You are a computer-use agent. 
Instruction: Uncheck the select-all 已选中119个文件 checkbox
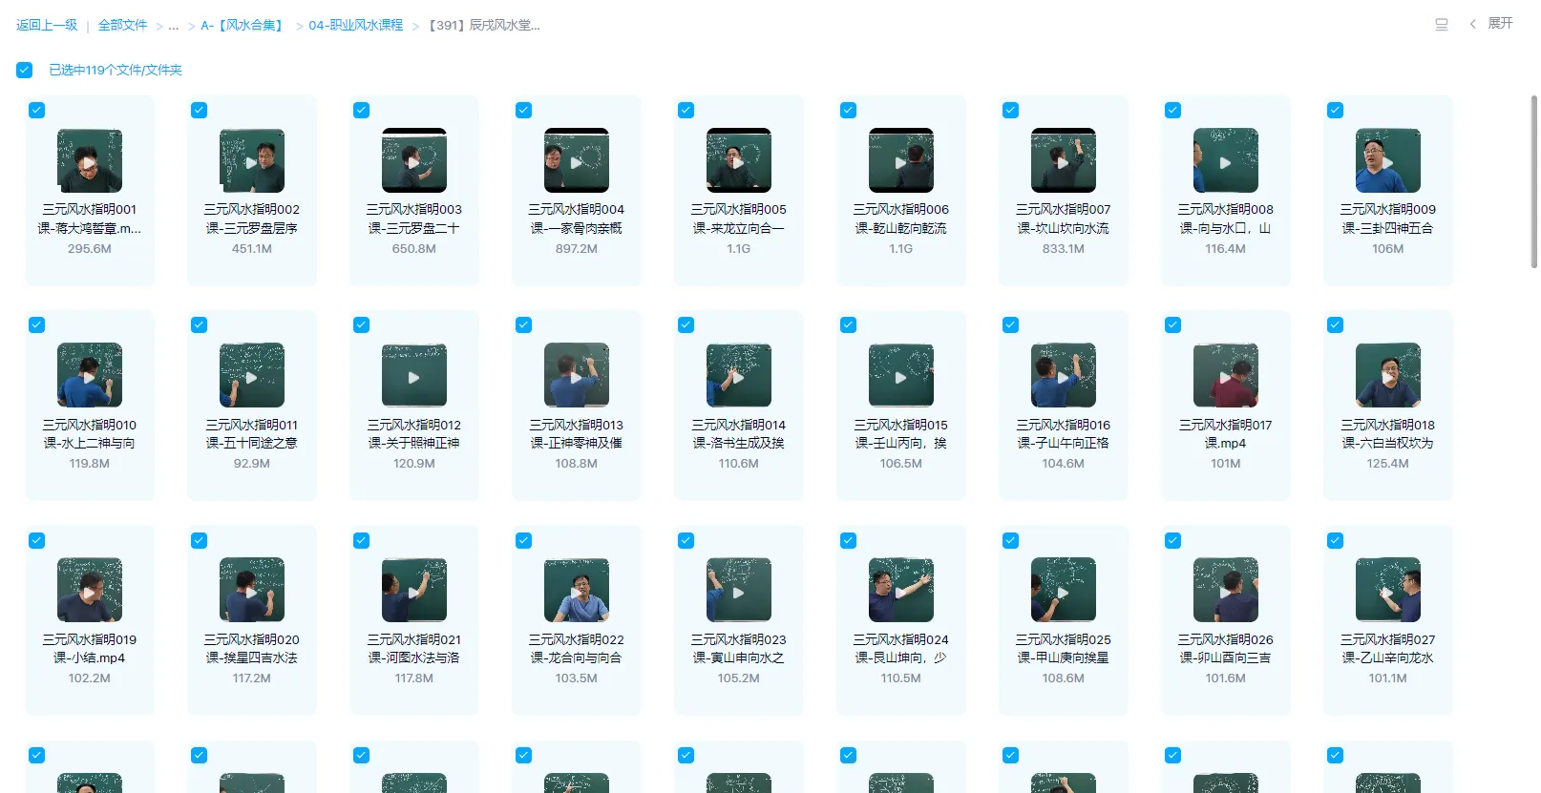pyautogui.click(x=25, y=70)
